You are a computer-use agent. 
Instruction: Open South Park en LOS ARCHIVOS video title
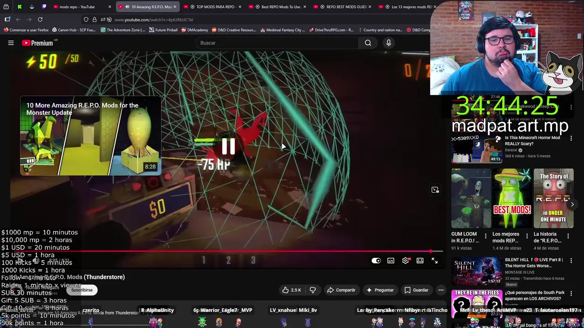tap(535, 296)
